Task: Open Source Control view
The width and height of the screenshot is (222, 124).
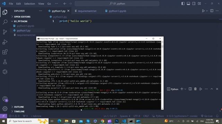Action: [x=5, y=32]
